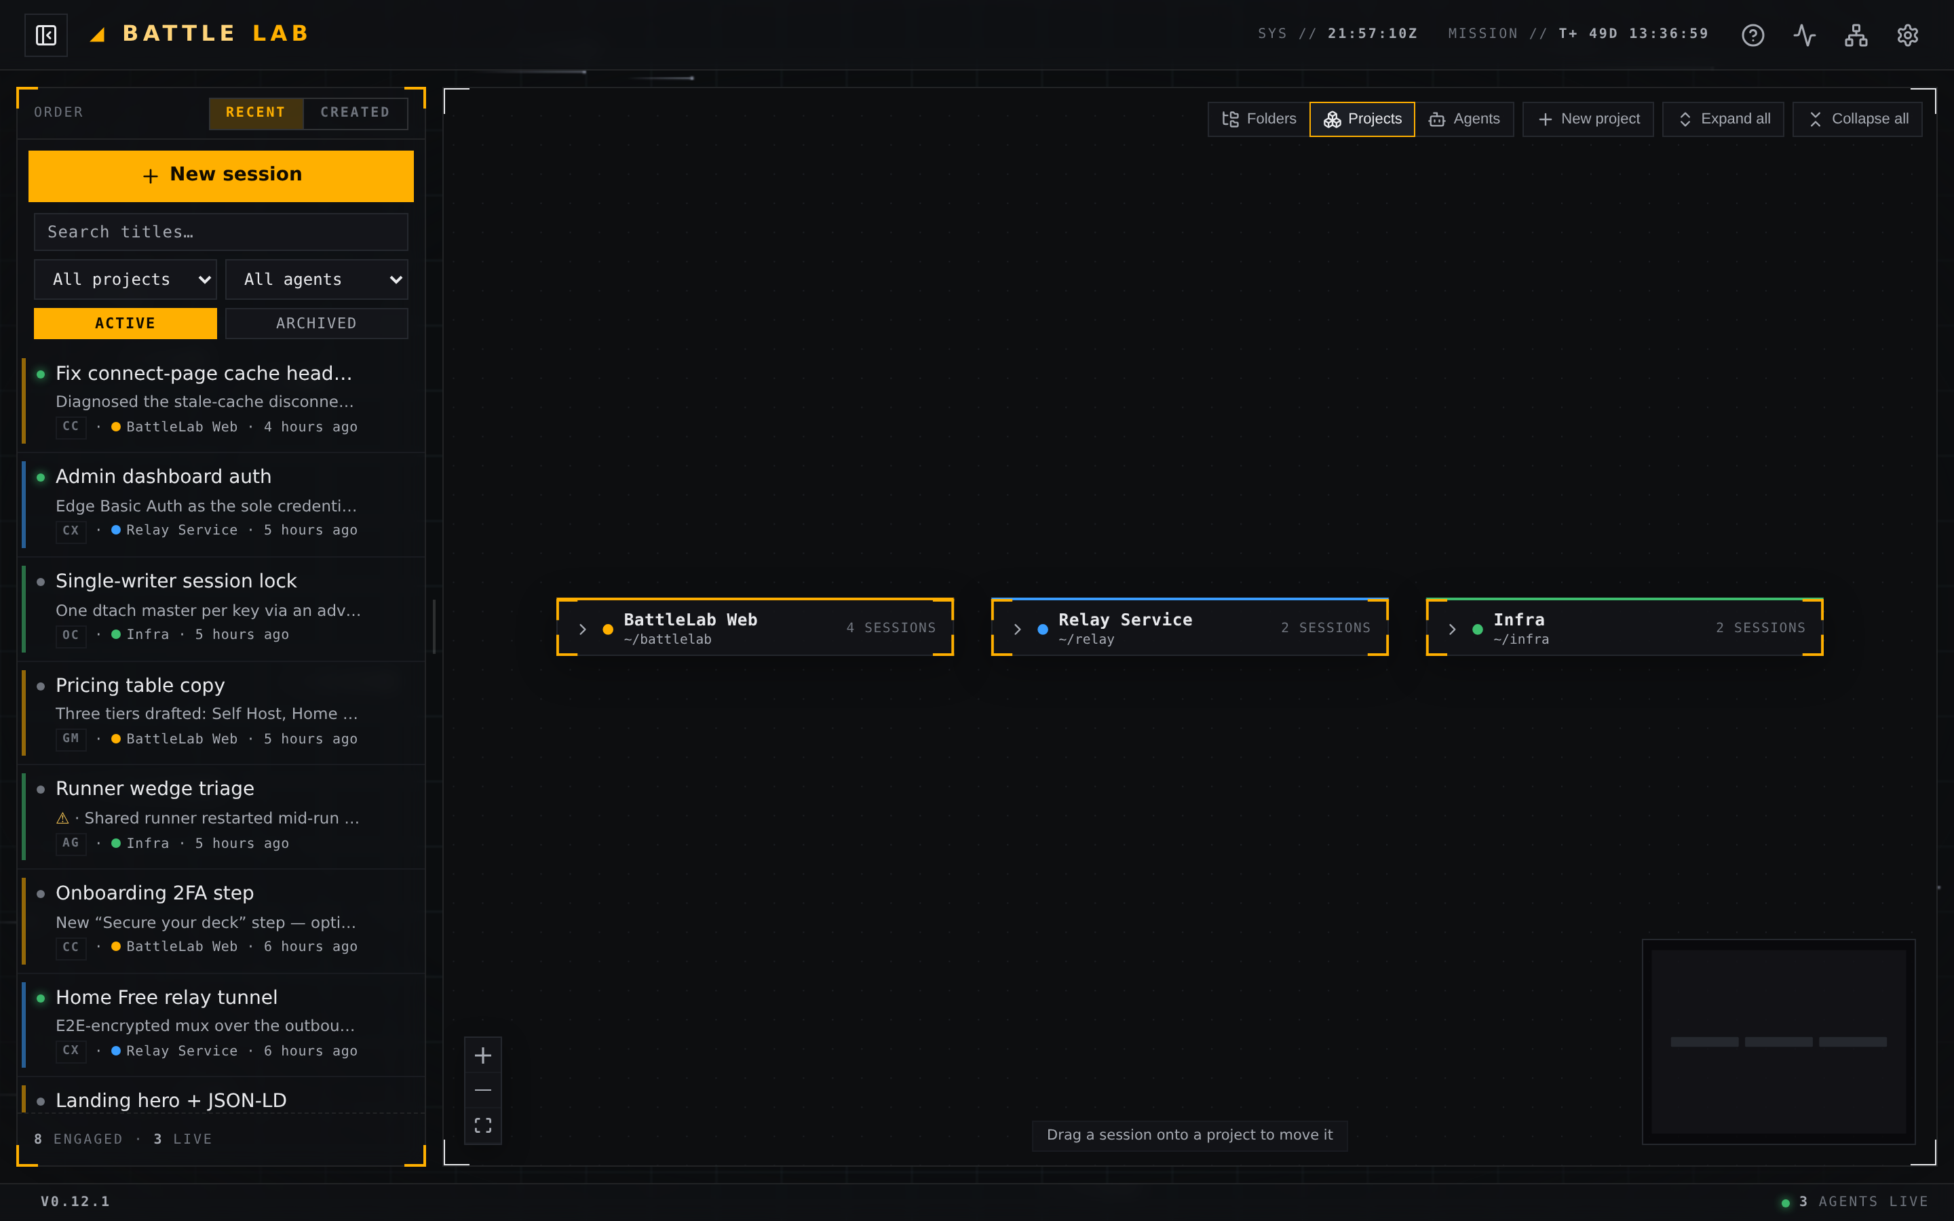
Task: Open the All agents dropdown
Action: pos(317,279)
